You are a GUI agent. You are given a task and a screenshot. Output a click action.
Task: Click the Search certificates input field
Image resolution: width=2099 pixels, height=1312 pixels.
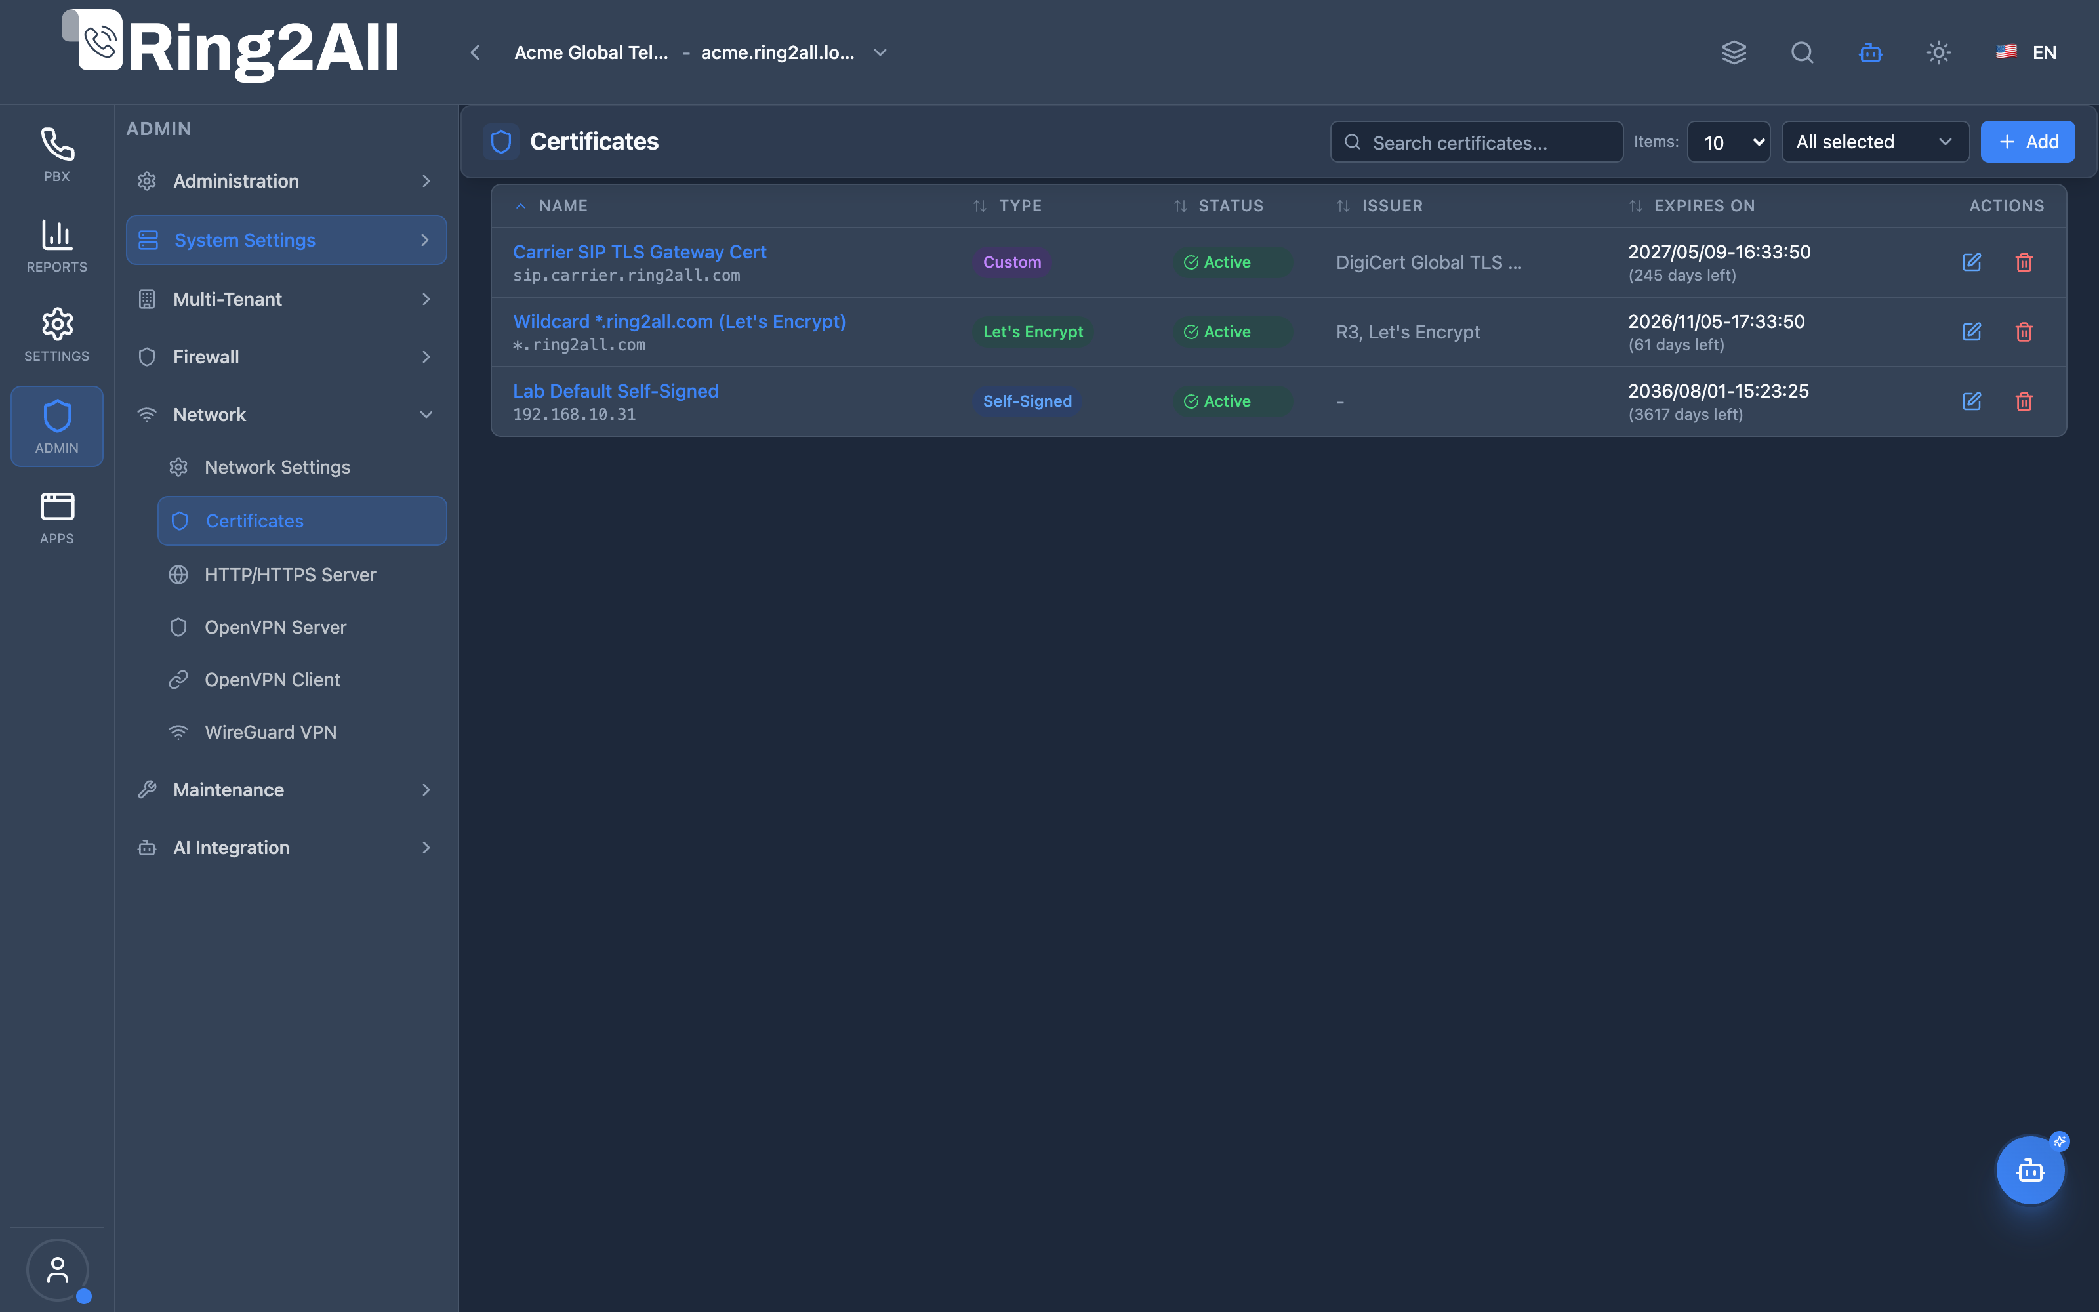pyautogui.click(x=1477, y=142)
